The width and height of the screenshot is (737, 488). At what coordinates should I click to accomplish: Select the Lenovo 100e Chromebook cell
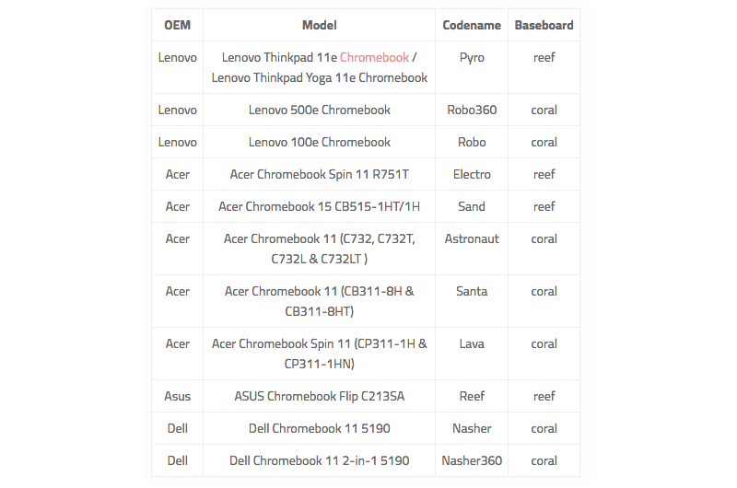click(x=319, y=142)
